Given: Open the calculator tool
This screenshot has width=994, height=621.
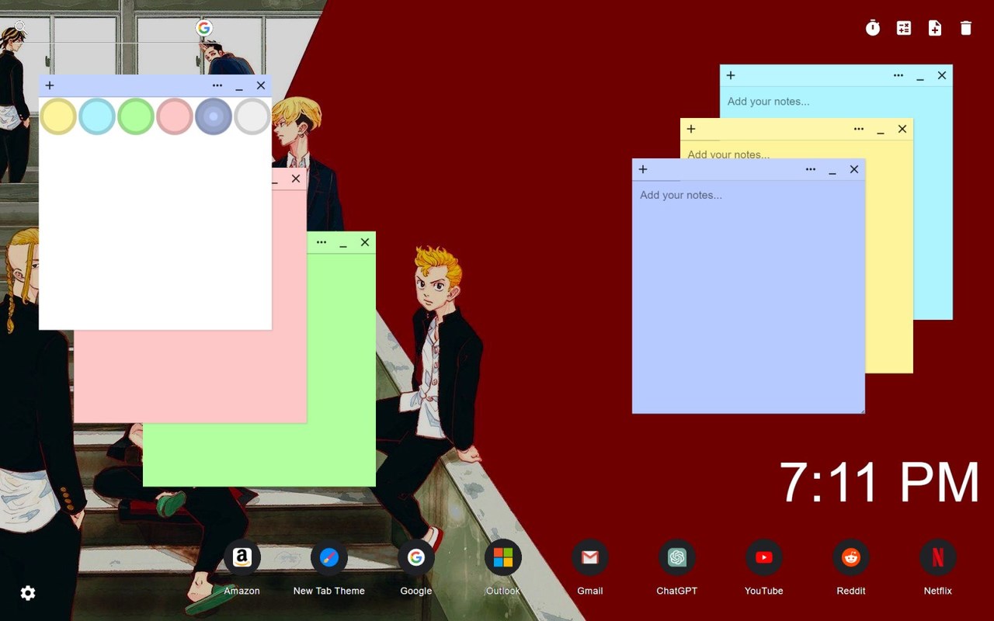Looking at the screenshot, I should (904, 28).
